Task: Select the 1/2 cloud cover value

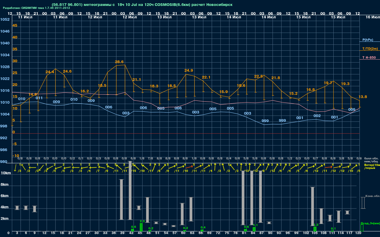Action: click(x=290, y=158)
